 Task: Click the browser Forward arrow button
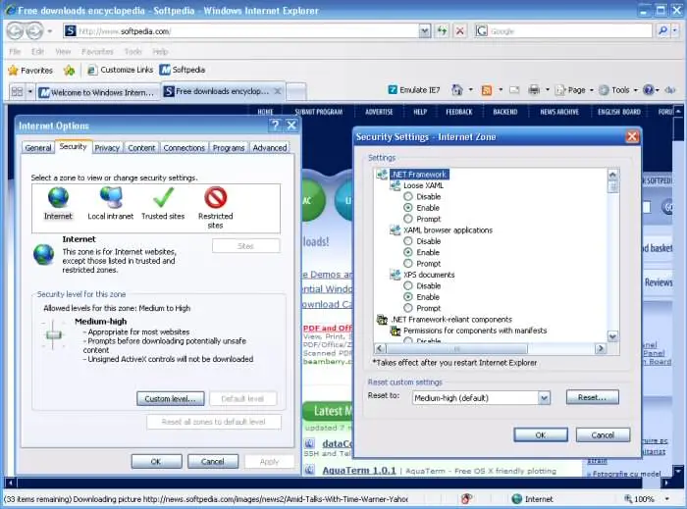pyautogui.click(x=34, y=31)
